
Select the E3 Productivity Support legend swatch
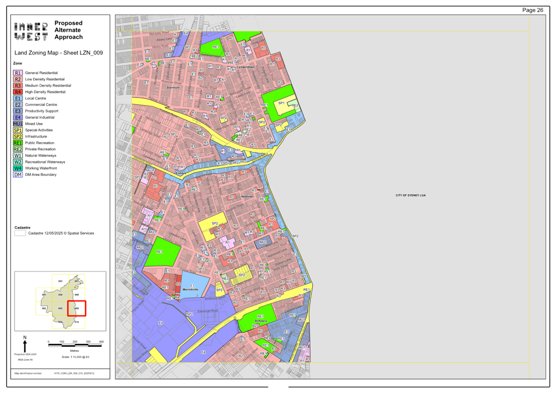click(18, 111)
